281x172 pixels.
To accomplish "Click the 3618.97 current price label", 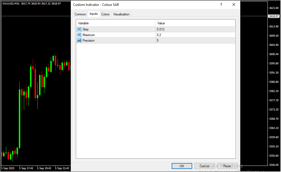I will point(273,17).
